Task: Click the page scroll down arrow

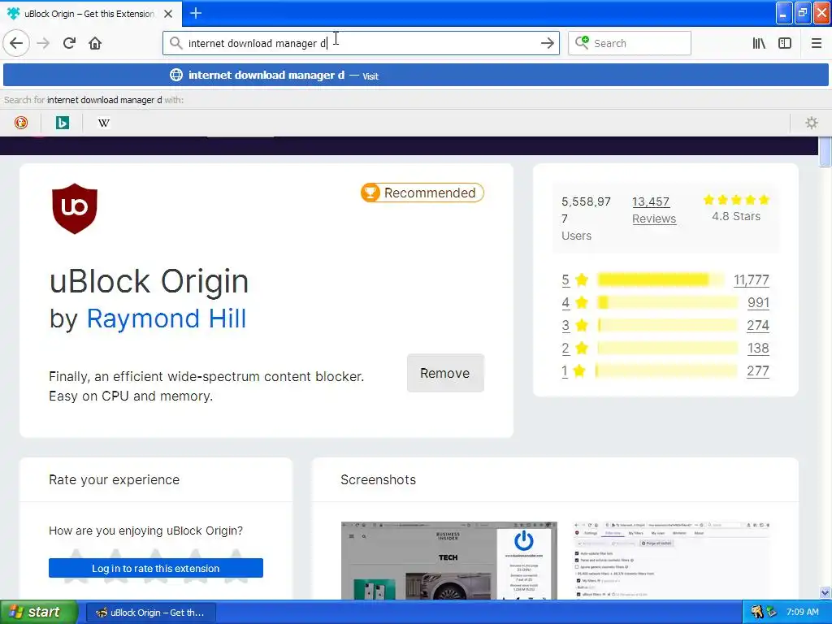Action: (x=825, y=592)
